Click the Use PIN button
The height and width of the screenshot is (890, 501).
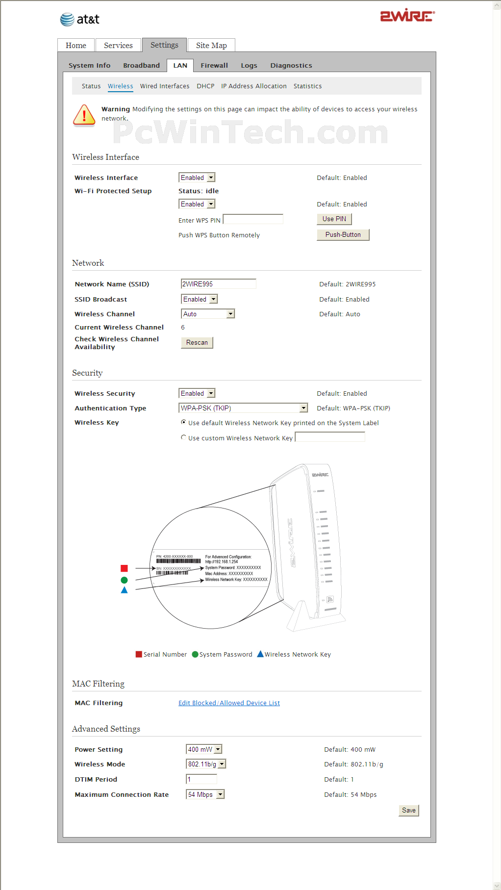(334, 219)
